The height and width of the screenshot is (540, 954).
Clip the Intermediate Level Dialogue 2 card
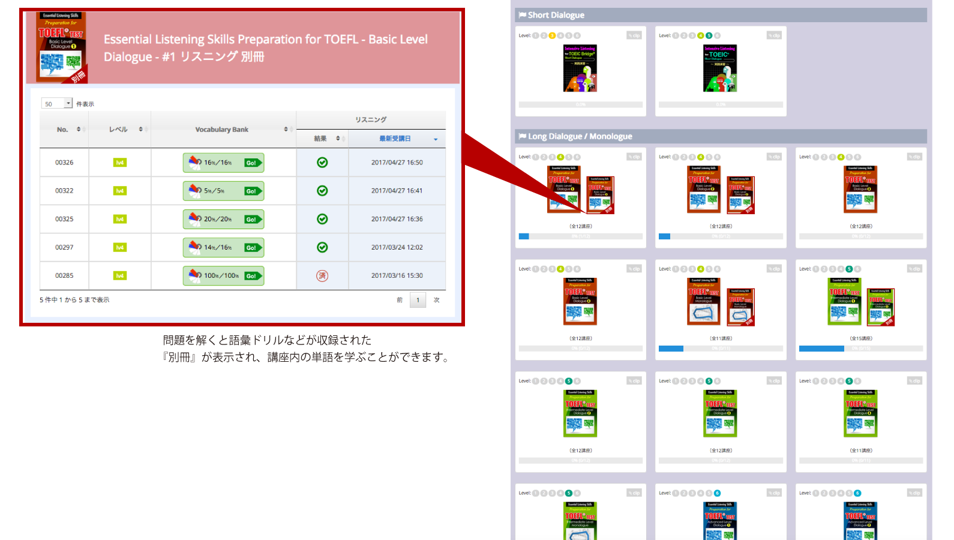(634, 381)
